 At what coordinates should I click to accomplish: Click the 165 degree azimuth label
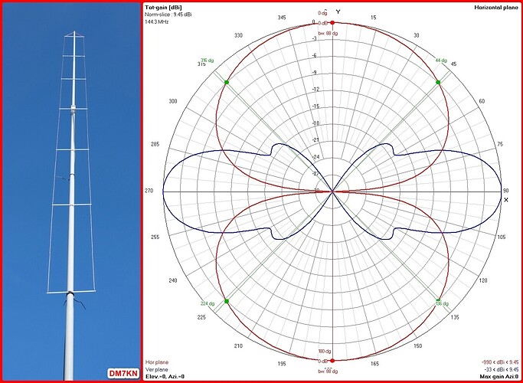click(374, 364)
